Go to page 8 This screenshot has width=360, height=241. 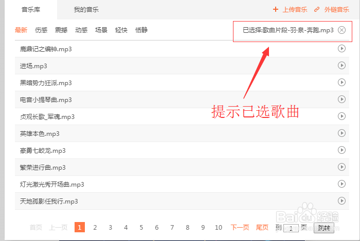(188, 227)
